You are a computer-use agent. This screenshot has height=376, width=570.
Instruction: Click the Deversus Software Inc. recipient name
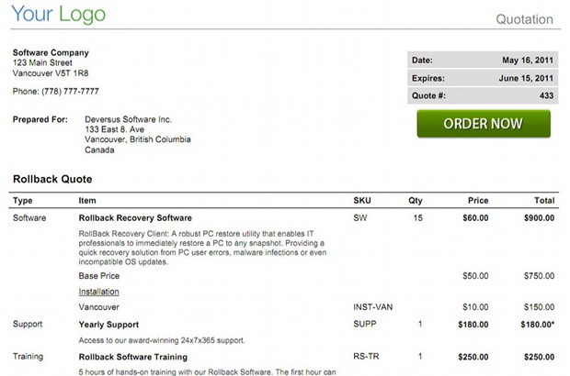(x=128, y=119)
